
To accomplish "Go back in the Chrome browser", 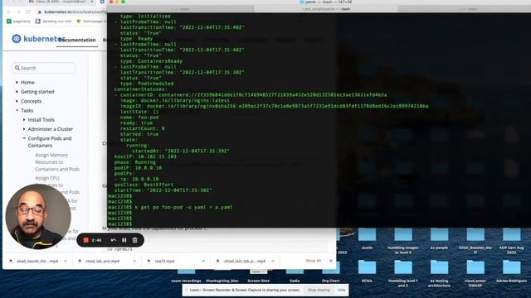I will click(9, 12).
